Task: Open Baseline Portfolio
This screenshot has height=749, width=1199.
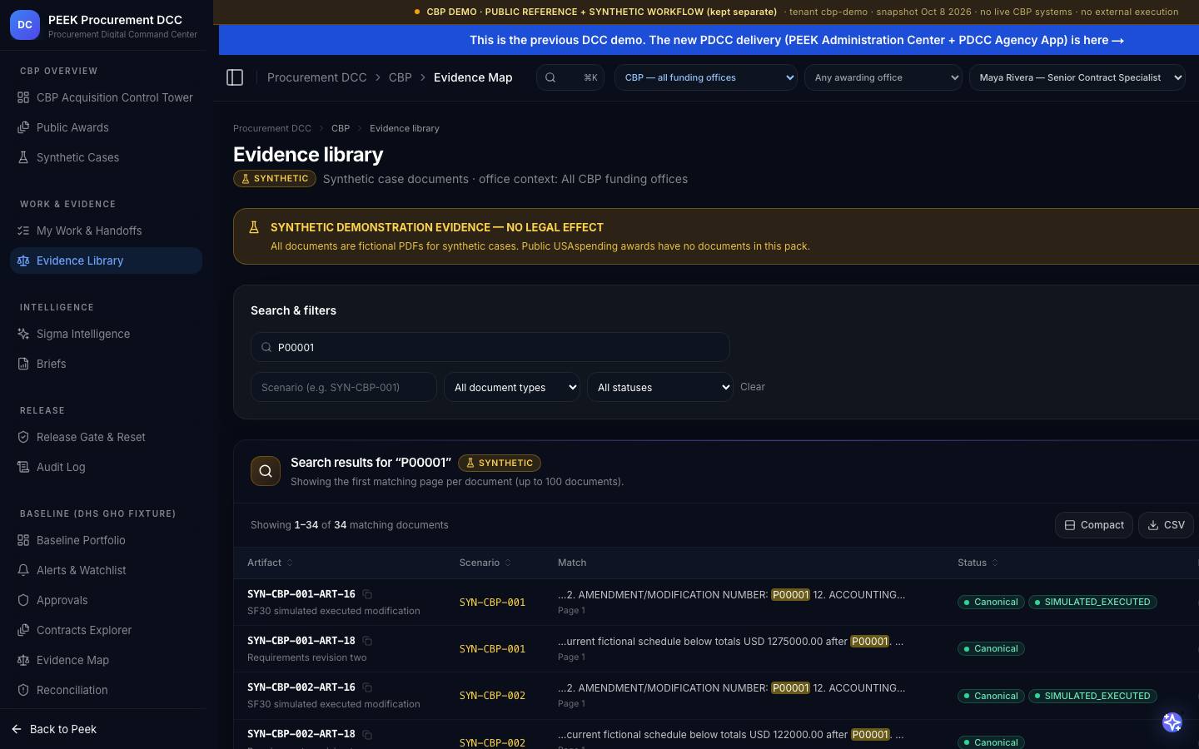Action: click(x=106, y=540)
